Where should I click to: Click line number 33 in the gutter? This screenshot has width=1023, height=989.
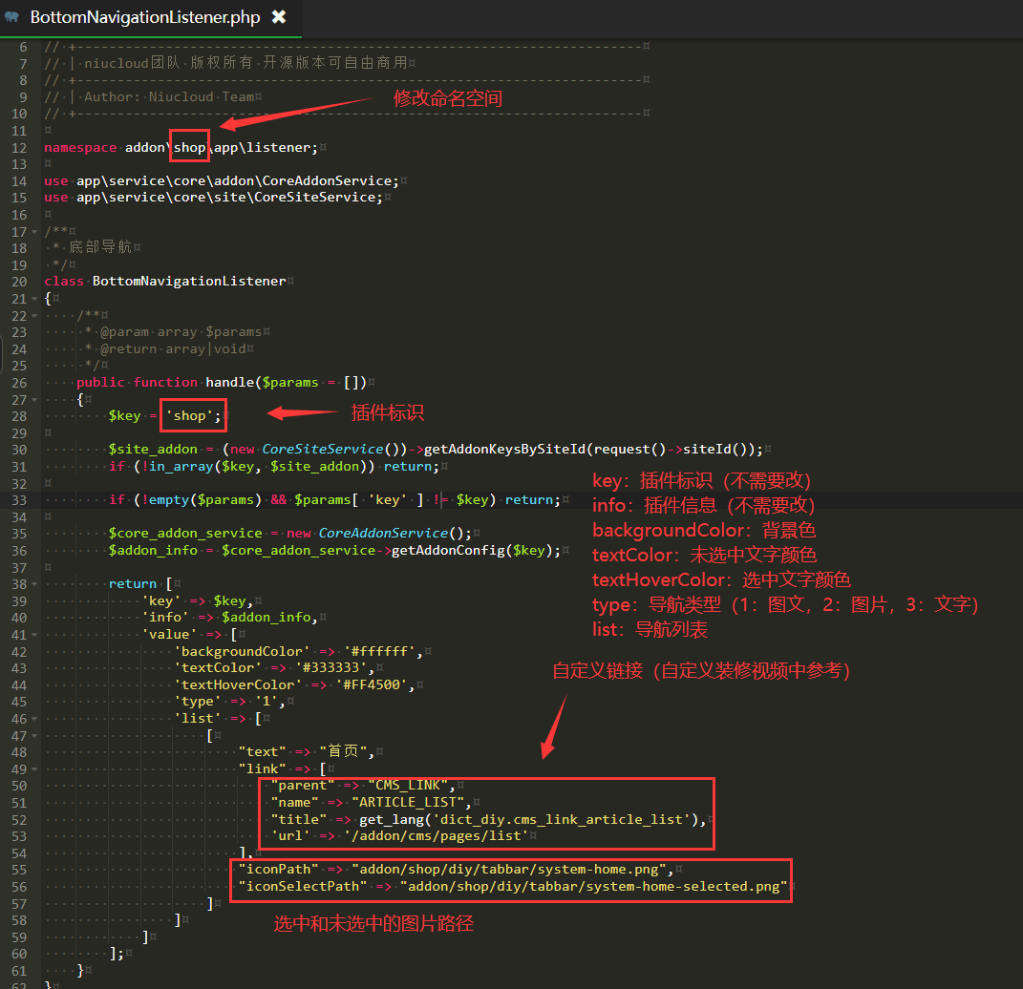coord(19,499)
